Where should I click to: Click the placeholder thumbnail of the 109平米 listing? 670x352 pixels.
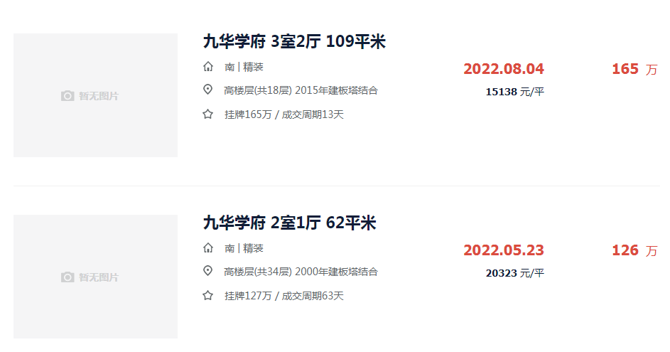[x=95, y=95]
